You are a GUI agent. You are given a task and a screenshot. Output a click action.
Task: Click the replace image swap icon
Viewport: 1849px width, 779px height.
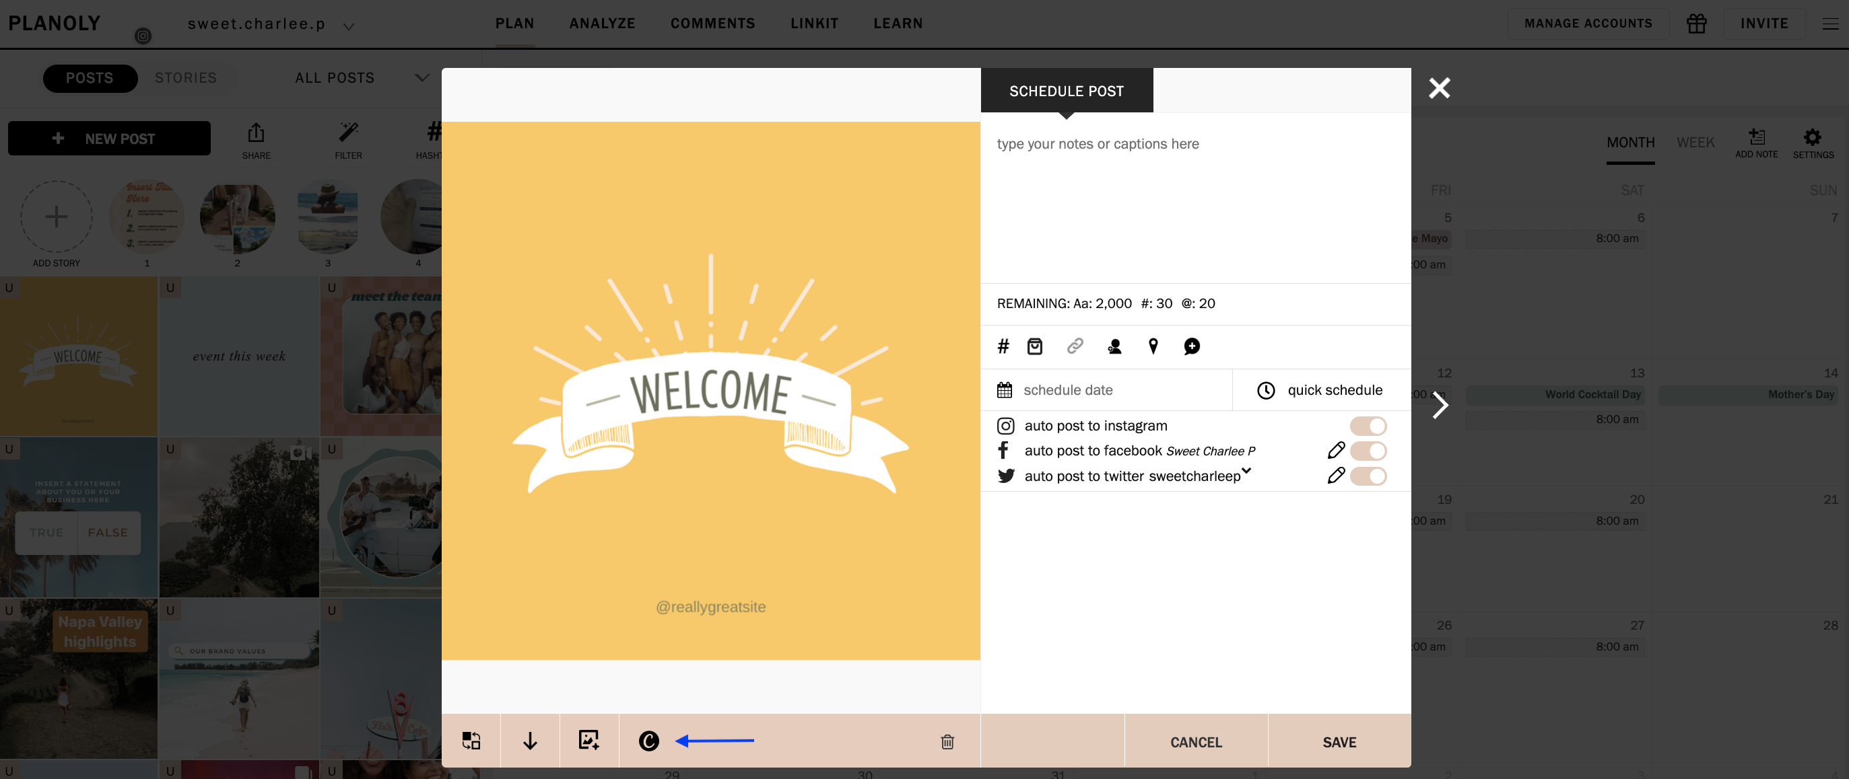(471, 740)
